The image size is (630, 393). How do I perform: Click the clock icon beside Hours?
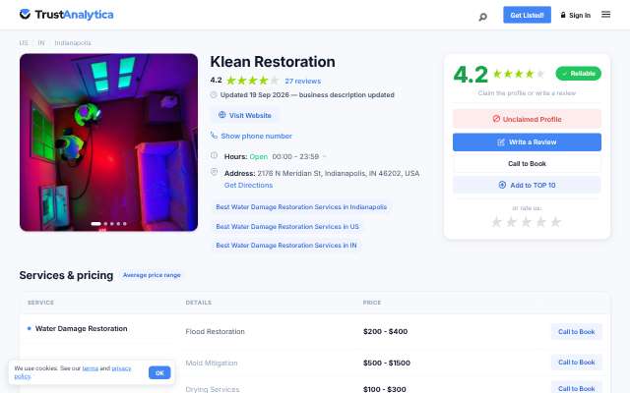(215, 155)
